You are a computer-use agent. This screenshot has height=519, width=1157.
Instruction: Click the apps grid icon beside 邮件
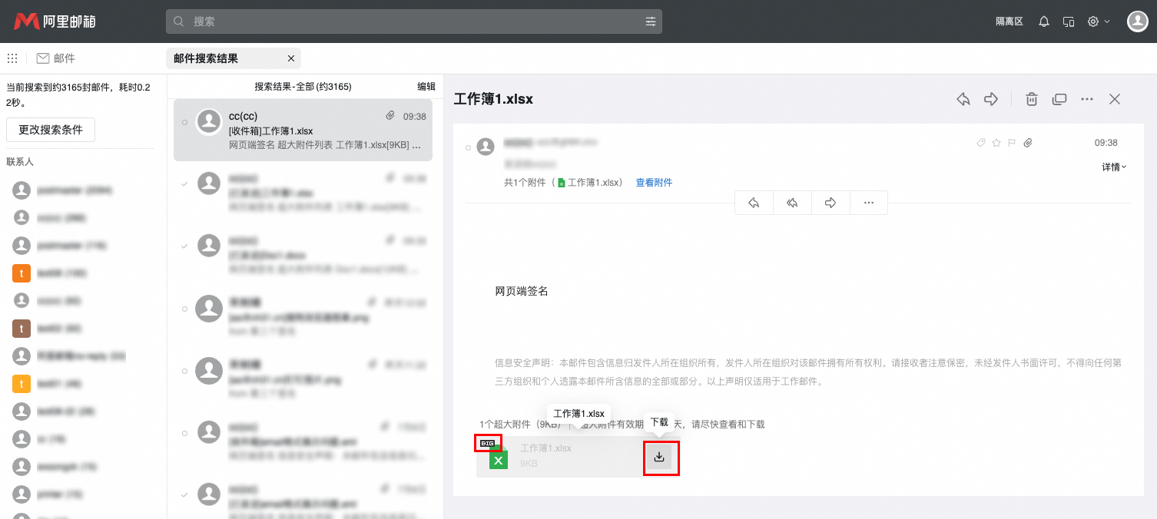tap(12, 58)
